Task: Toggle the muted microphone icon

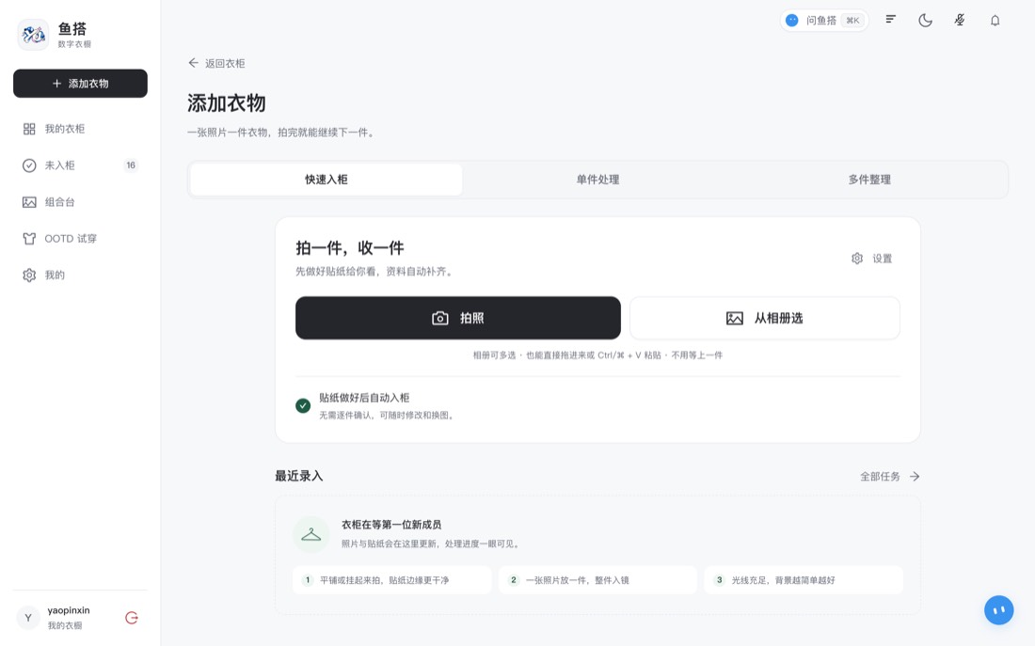Action: pos(960,21)
